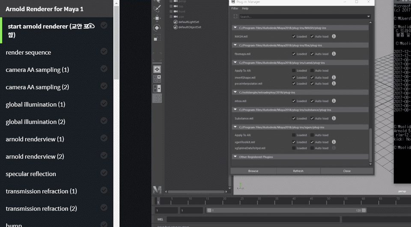Uncheck Auto load for fbxmaya.mll
Viewport: 411px width, 227px height.
point(312,54)
